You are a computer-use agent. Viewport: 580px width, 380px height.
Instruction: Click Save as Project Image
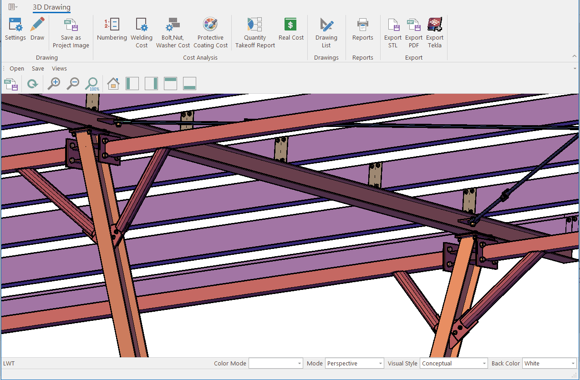[x=71, y=33]
